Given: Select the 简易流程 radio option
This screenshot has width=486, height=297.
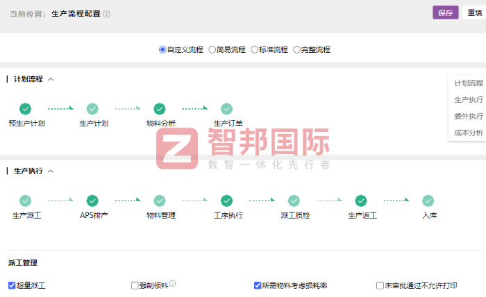Looking at the screenshot, I should click(212, 50).
